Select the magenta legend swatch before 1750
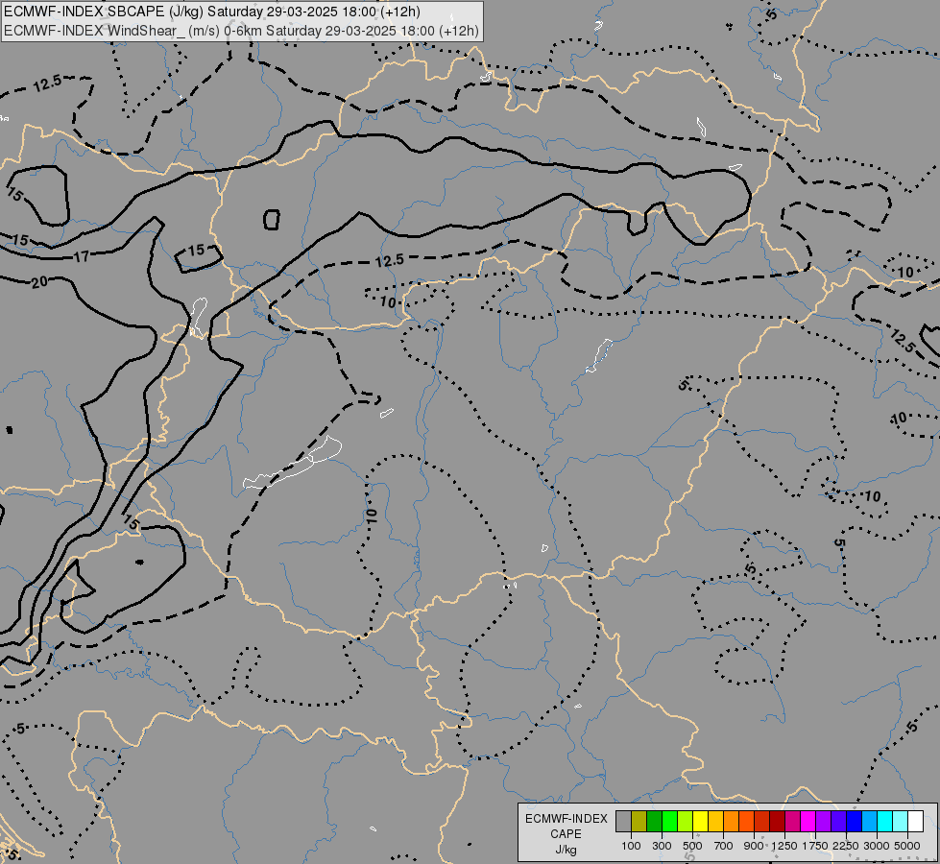The width and height of the screenshot is (940, 864). click(x=807, y=821)
